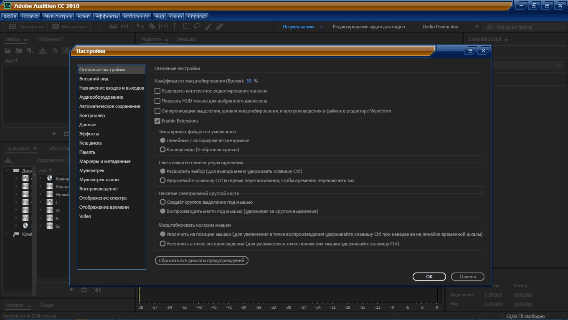Click the Import File icon in Файлы panel
The image size is (568, 320).
tap(19, 51)
